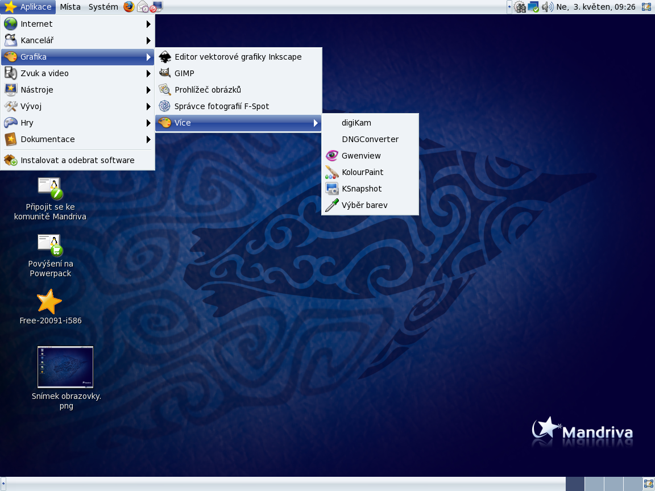Launch Editor vektorové grafiky Inkscape
The width and height of the screenshot is (655, 491).
[x=238, y=57]
